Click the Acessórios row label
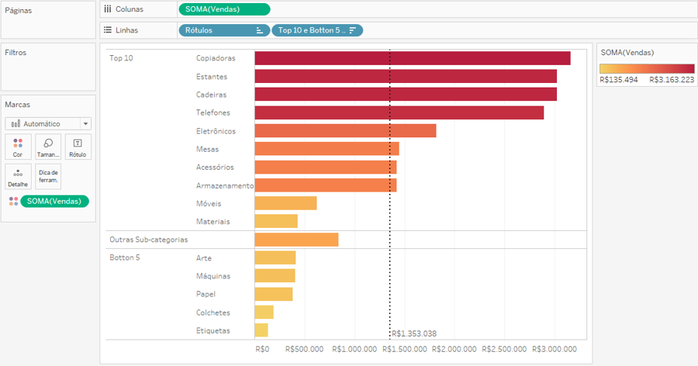This screenshot has height=366, width=698. [215, 167]
